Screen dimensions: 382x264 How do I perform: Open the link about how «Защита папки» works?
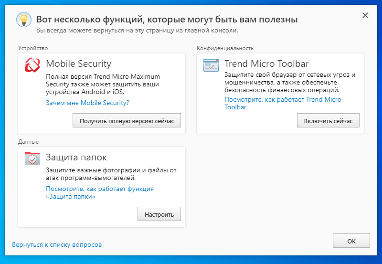(x=99, y=189)
